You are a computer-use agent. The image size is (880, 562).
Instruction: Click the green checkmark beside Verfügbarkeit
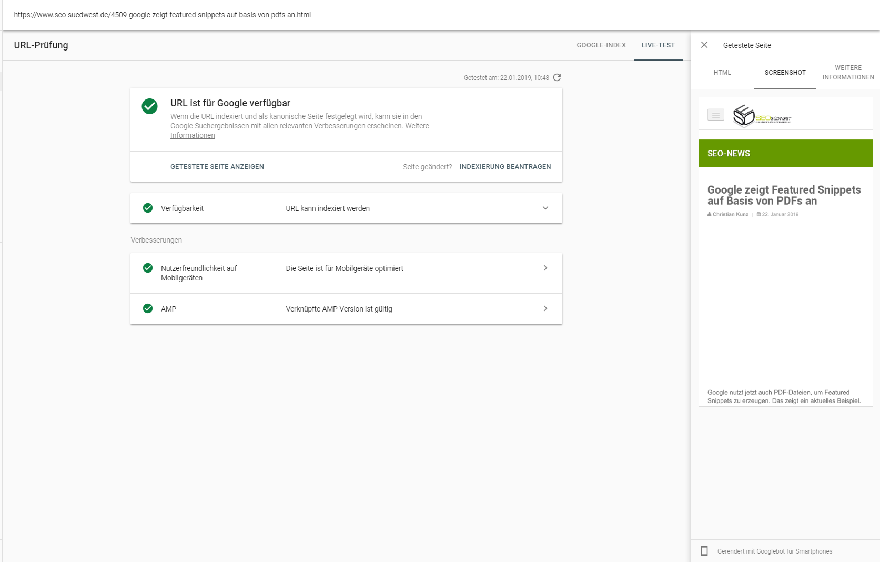(148, 208)
